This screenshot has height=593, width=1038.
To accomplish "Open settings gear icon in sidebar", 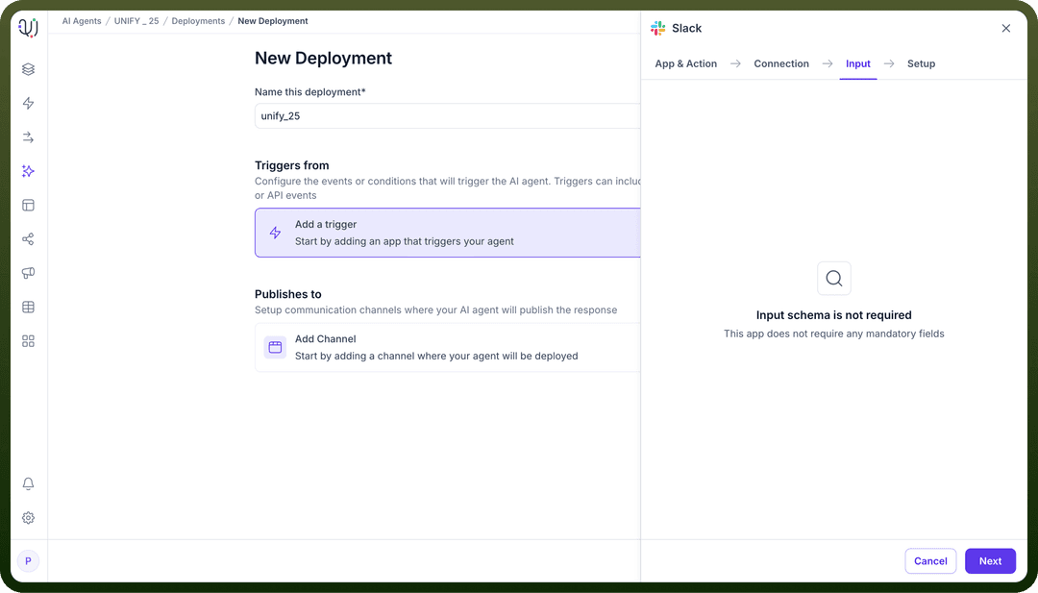I will pos(28,517).
